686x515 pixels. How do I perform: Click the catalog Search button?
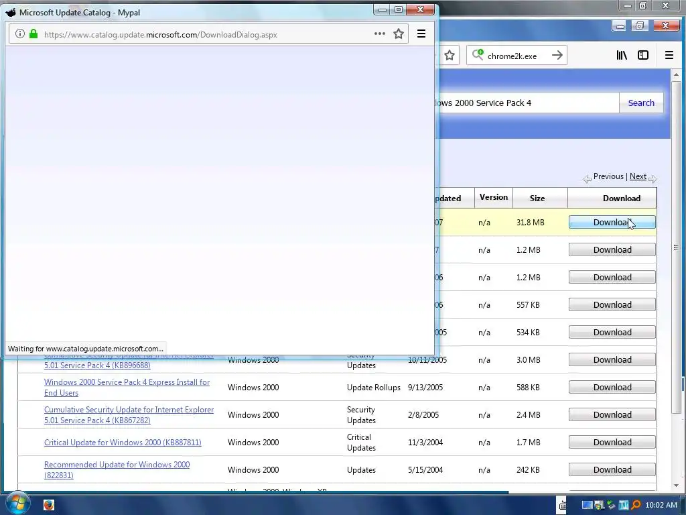[x=641, y=103]
